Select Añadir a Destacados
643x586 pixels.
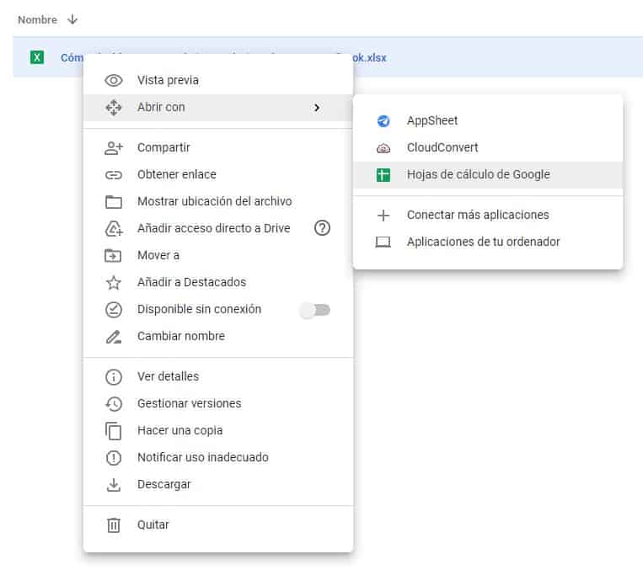tap(218, 282)
